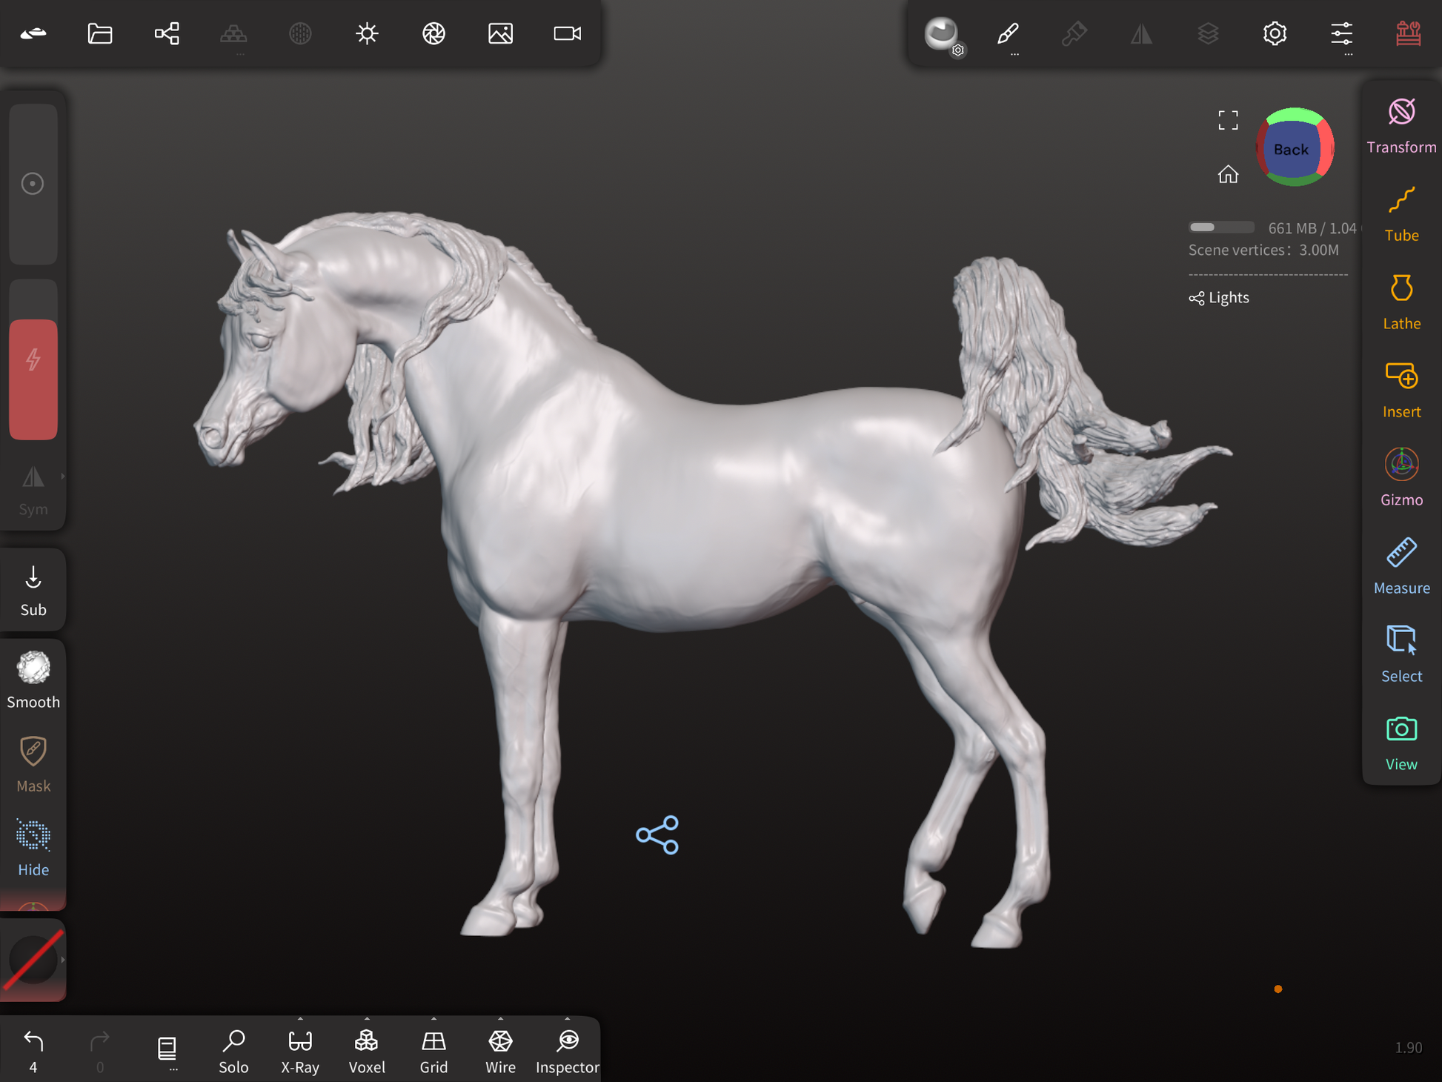Expand the Voxel options arrow
1442x1082 pixels.
click(367, 1019)
